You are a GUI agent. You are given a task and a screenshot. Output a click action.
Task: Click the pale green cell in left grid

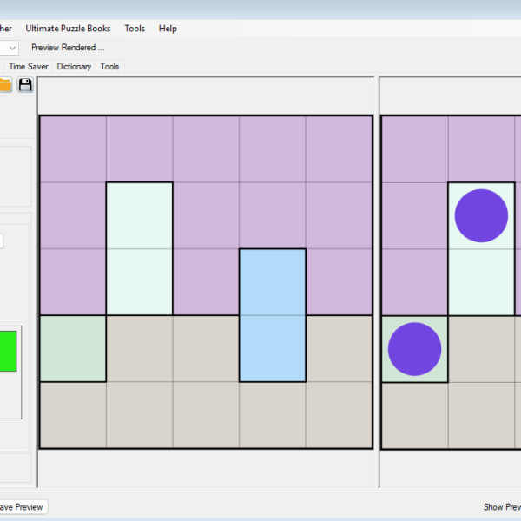73,348
